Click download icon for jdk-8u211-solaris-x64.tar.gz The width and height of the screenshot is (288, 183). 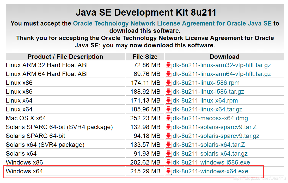click(168, 153)
